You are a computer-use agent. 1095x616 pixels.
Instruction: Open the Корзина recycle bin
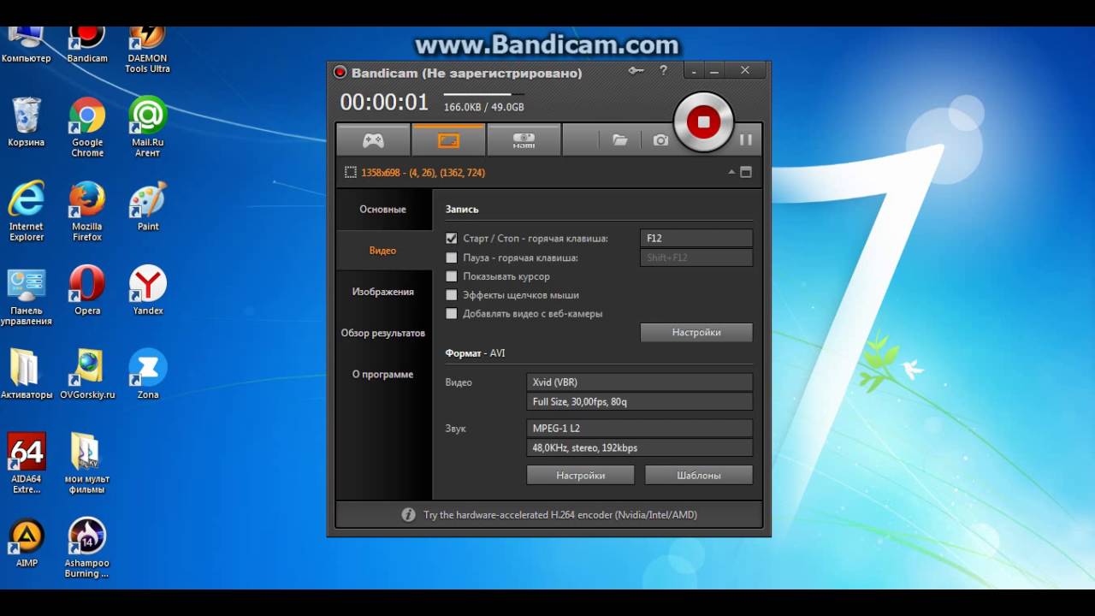(26, 121)
